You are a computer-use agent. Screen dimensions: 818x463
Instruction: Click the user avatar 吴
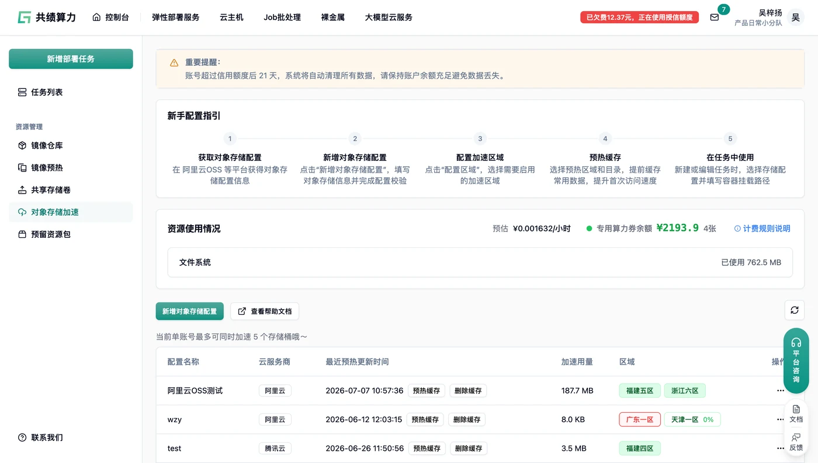pyautogui.click(x=795, y=17)
